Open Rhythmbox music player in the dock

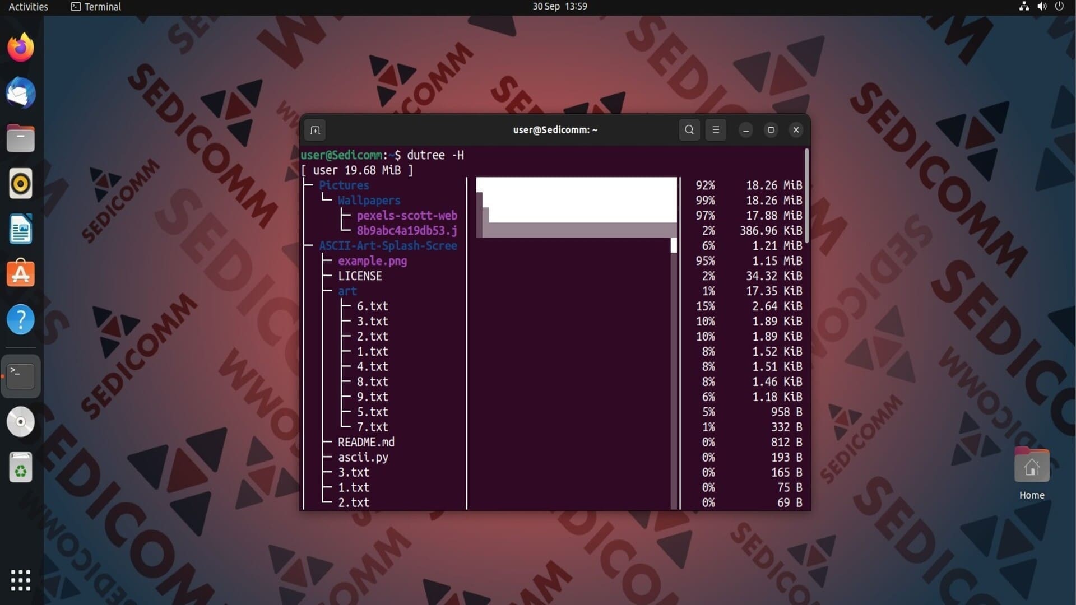click(x=21, y=184)
